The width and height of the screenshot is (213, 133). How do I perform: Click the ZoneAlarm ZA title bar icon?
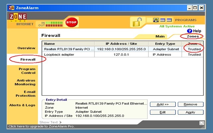(x=12, y=8)
